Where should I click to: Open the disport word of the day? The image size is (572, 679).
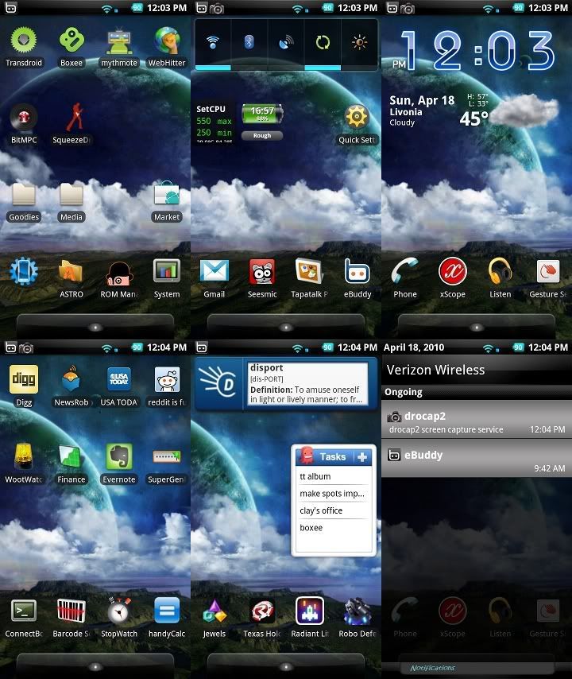tap(307, 384)
